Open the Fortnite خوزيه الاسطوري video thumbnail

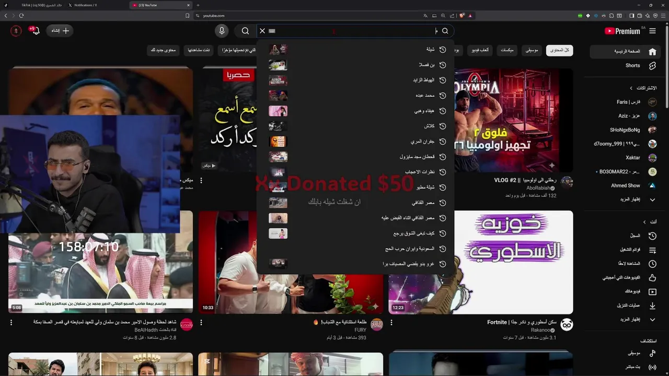coord(513,262)
